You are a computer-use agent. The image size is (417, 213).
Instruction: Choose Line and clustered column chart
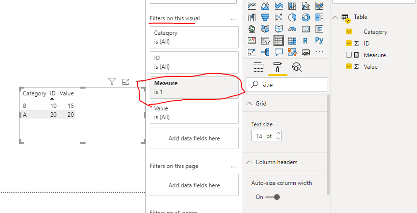pos(306,5)
